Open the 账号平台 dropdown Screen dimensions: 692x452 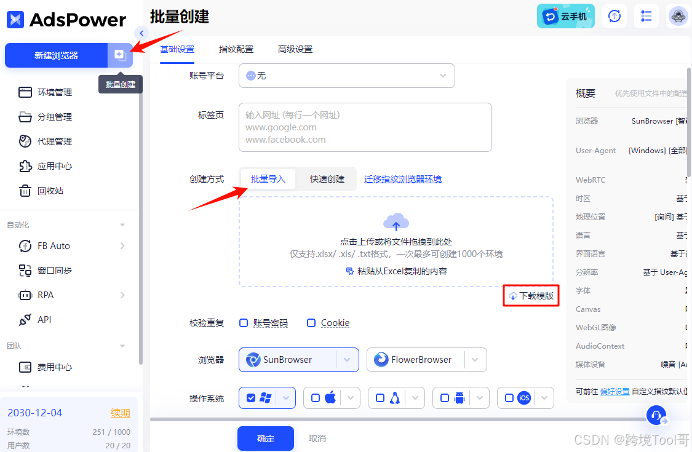(347, 76)
